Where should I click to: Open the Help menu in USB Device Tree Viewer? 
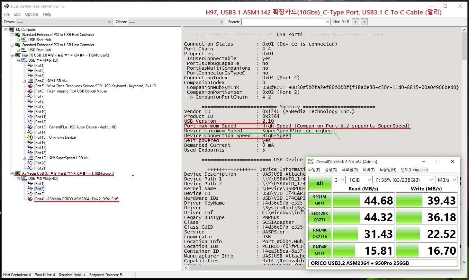pos(47,14)
